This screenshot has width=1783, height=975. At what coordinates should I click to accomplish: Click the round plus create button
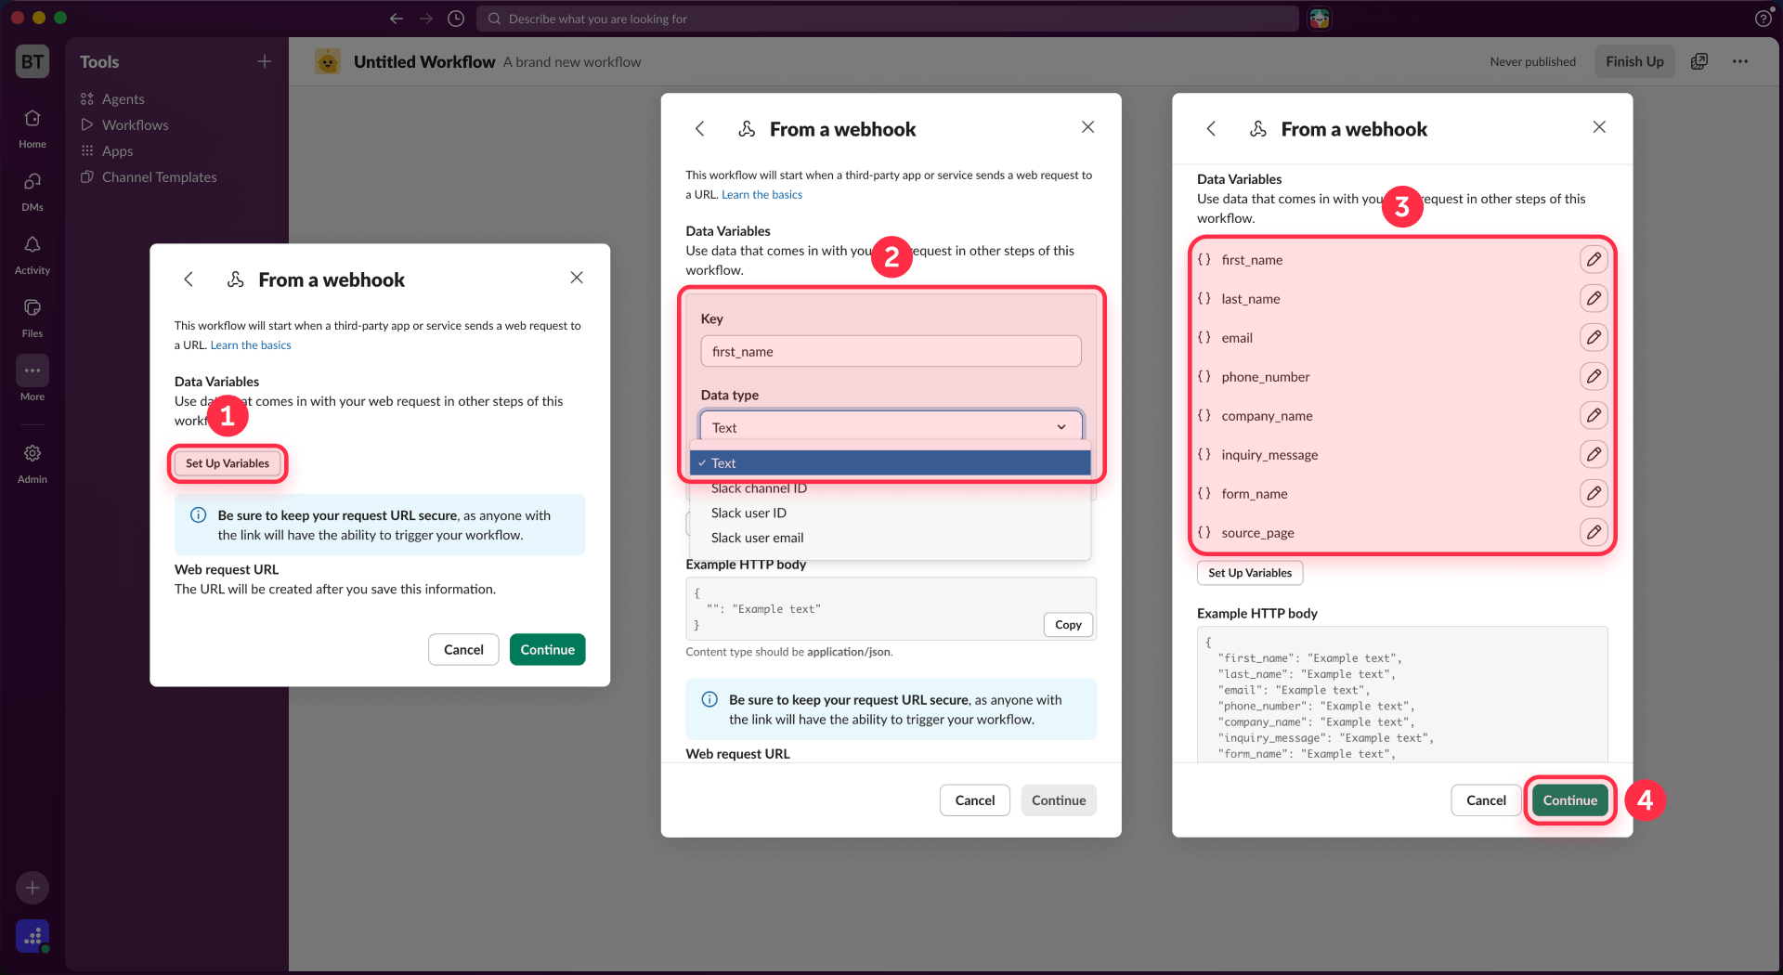coord(33,888)
